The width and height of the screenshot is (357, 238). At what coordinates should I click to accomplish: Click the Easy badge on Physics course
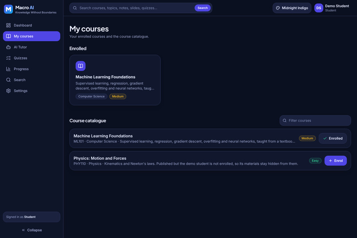coord(315,160)
